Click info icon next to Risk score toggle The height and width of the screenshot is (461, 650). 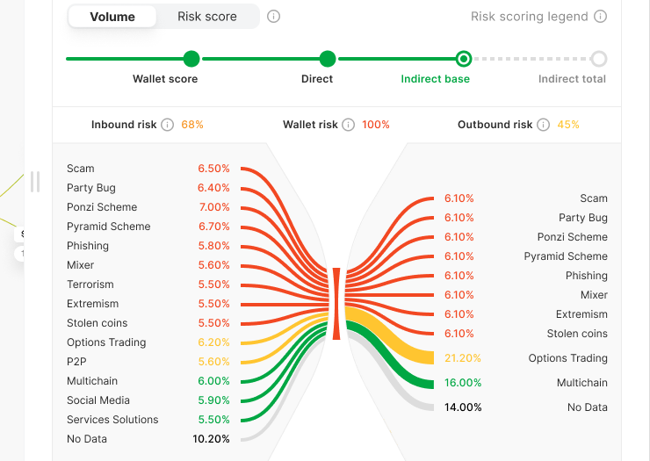pyautogui.click(x=273, y=17)
